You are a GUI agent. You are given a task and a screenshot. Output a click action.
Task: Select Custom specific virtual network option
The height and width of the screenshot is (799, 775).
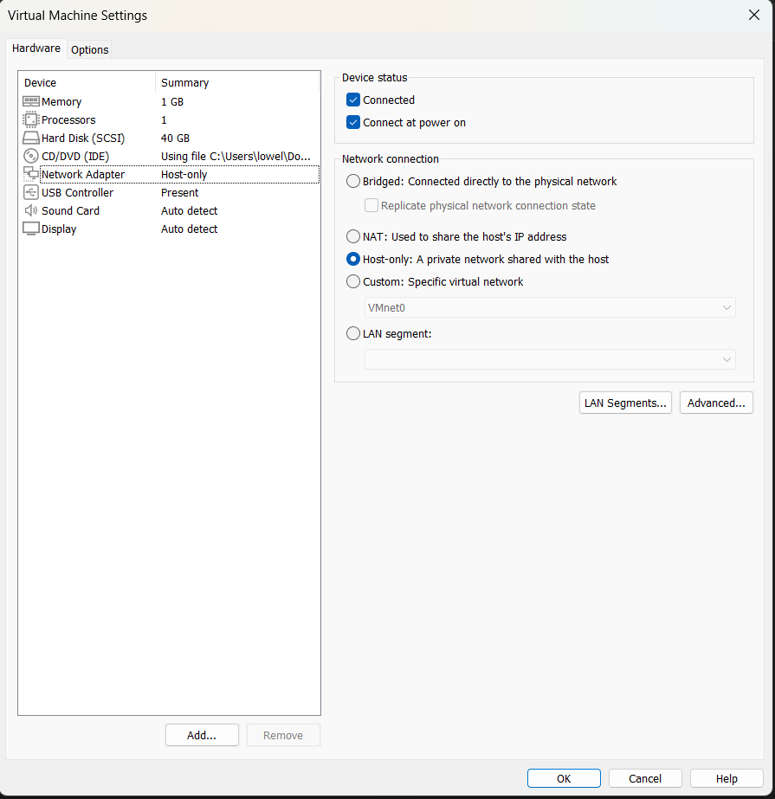click(353, 281)
